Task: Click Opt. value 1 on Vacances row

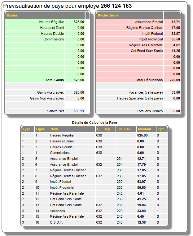Action: tap(158, 211)
